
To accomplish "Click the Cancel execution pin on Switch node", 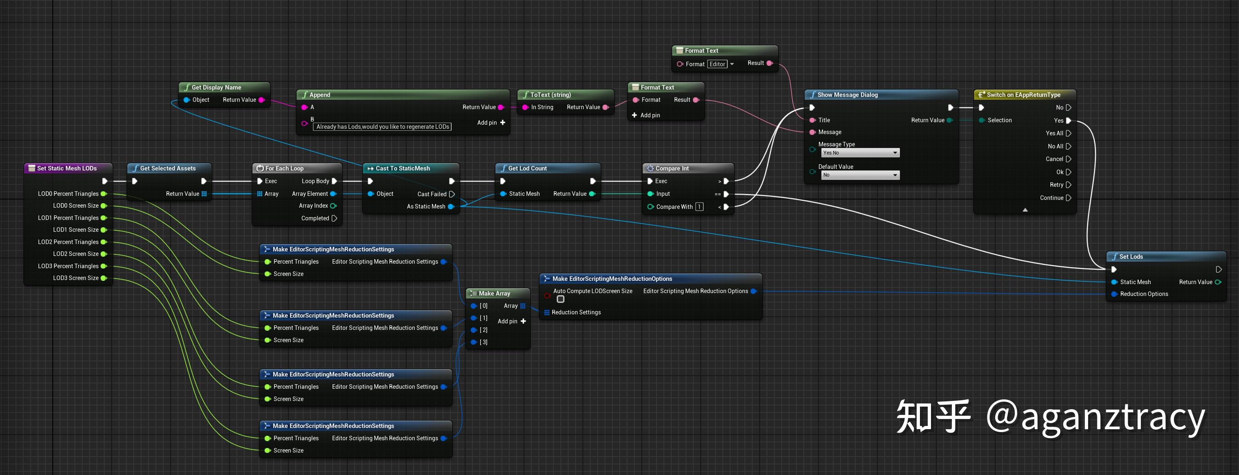I will point(1068,159).
